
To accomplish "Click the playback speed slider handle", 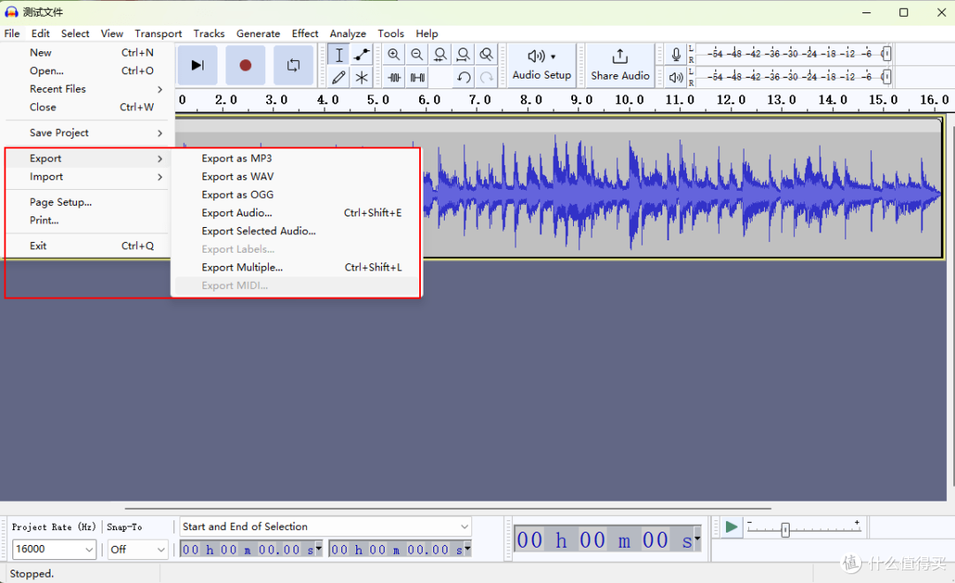I will point(785,530).
